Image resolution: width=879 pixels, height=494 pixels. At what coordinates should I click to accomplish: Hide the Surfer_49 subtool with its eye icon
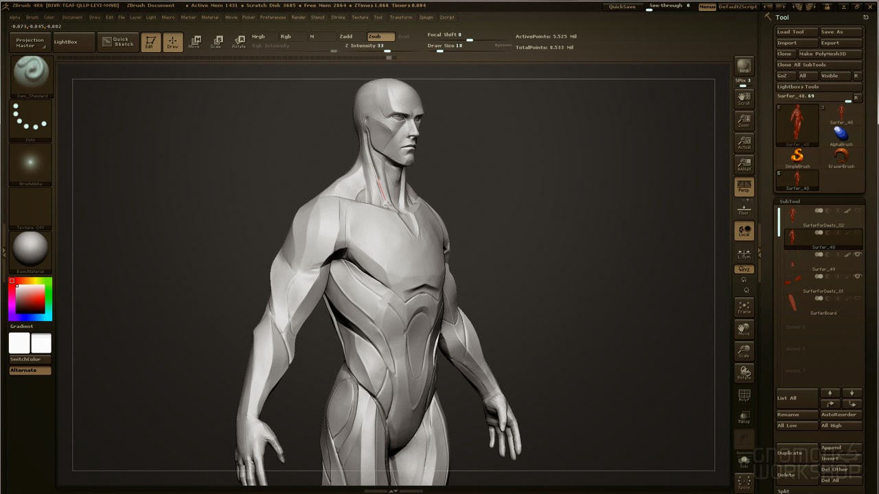tap(858, 255)
